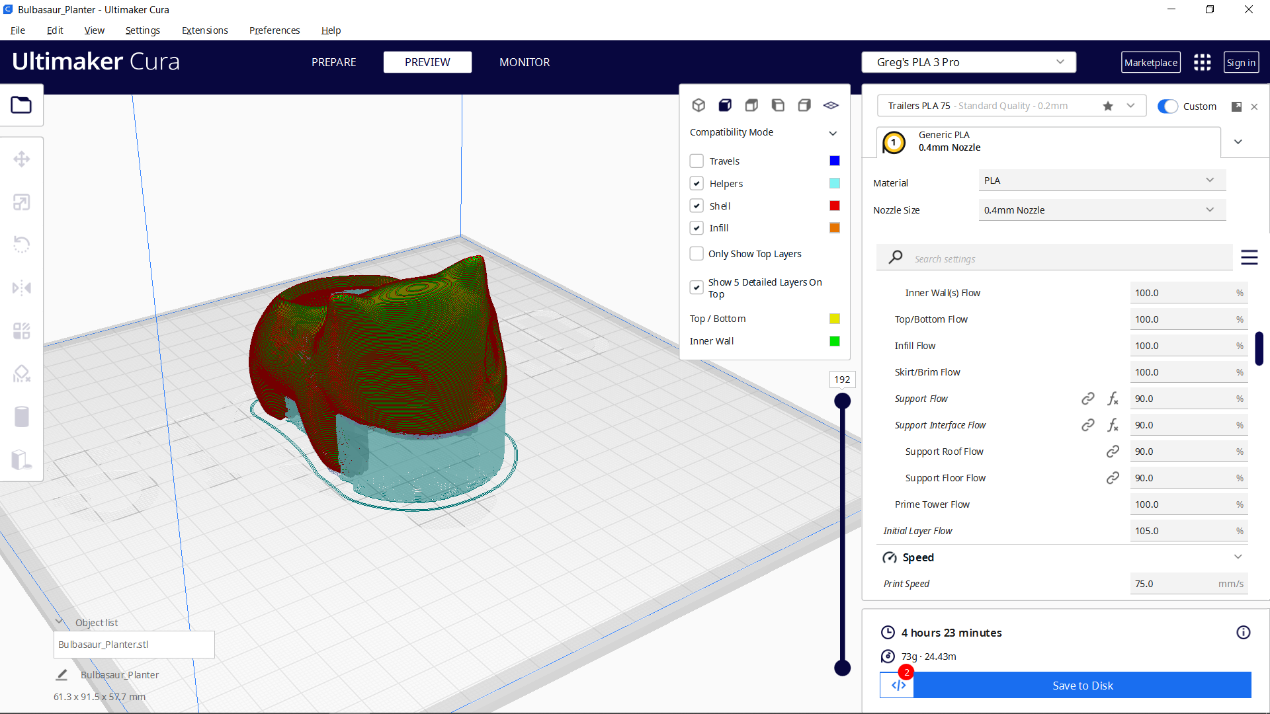
Task: Open Per Model Settings tool
Action: click(22, 331)
